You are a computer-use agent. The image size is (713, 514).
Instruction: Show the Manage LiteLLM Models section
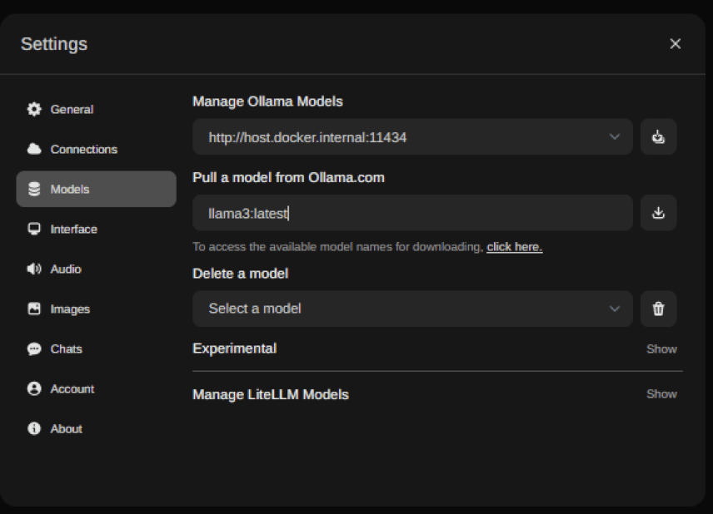[x=661, y=393]
